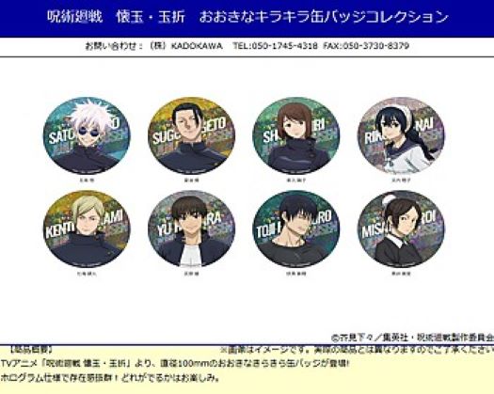The height and width of the screenshot is (394, 494).
Task: Click the copyright notice text
Action: pos(412,338)
